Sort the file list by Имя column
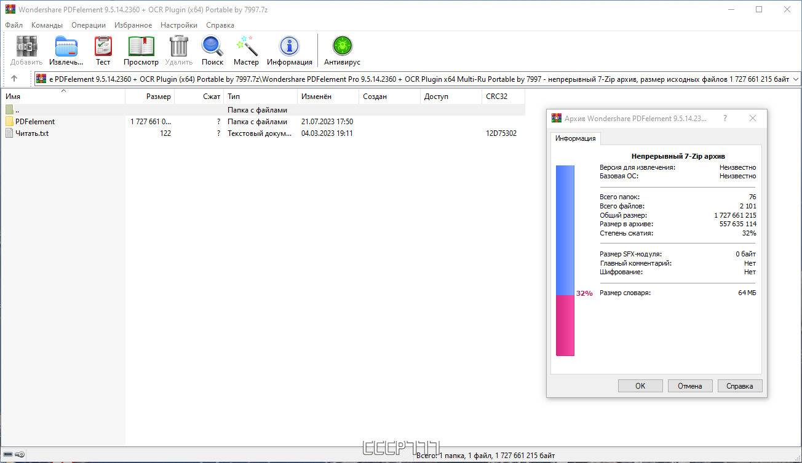Image resolution: width=802 pixels, height=463 pixels. [63, 97]
